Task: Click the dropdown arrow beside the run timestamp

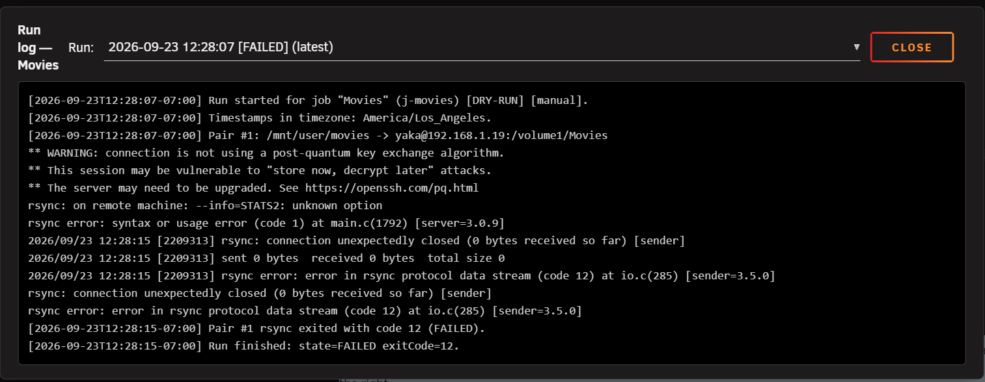Action: click(856, 47)
